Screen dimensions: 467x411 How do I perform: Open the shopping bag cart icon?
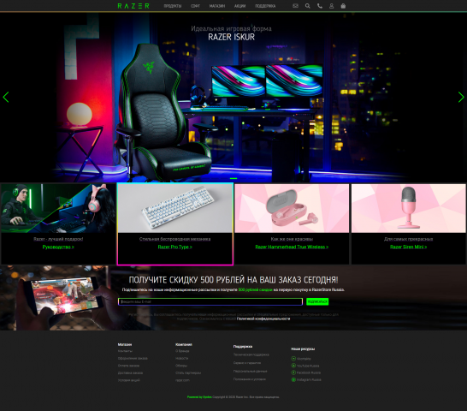[x=343, y=6]
